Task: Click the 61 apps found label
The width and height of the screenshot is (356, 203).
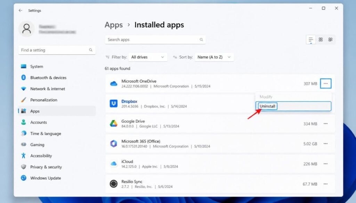Action: [118, 68]
